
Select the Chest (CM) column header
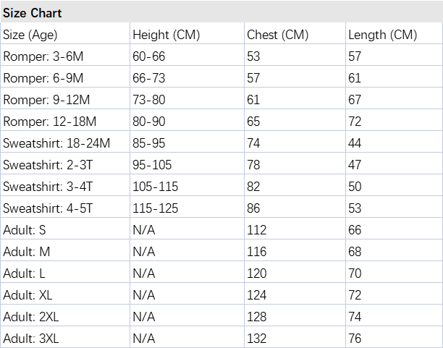(277, 35)
